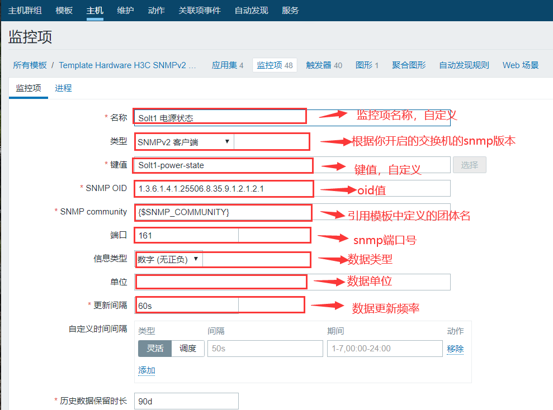Open 应用集 4 link
The image size is (553, 410).
228,65
